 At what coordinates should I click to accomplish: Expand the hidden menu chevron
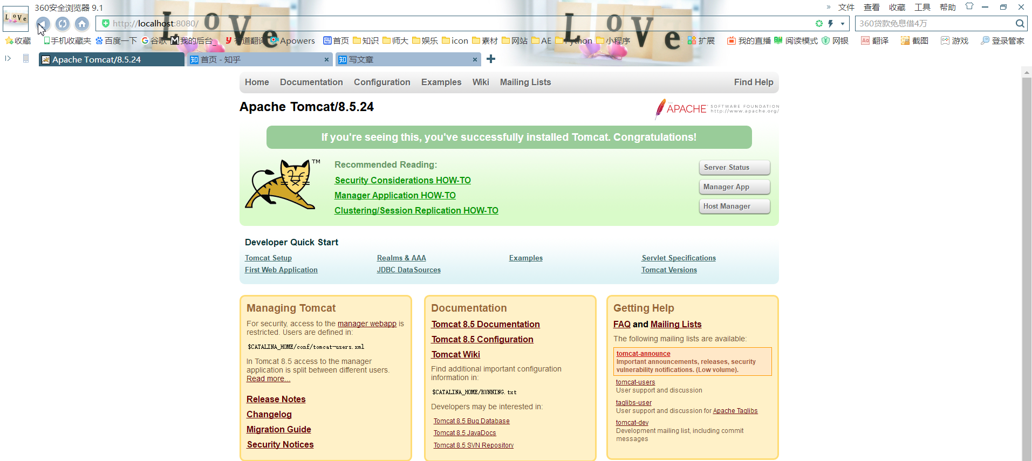[829, 7]
